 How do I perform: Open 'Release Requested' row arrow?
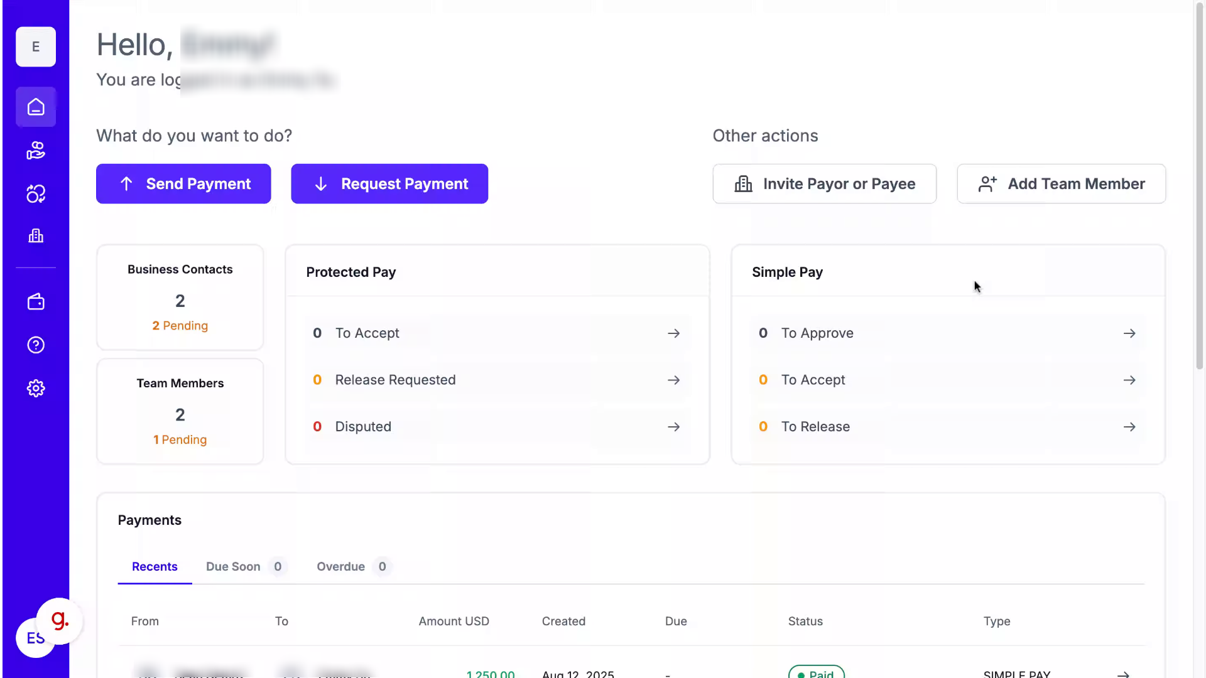[x=673, y=380]
